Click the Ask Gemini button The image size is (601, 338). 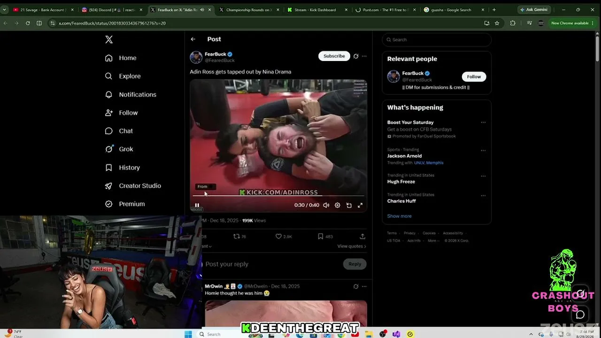coord(533,9)
